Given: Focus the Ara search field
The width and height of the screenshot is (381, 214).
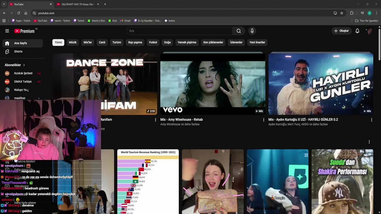Looking at the screenshot, I should [179, 31].
